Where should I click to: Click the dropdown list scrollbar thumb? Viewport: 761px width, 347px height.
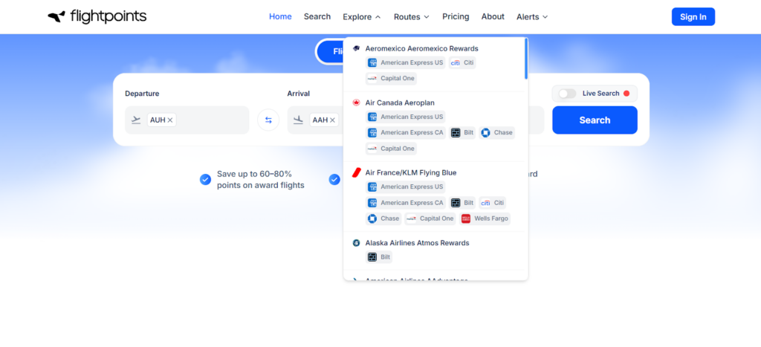(526, 58)
